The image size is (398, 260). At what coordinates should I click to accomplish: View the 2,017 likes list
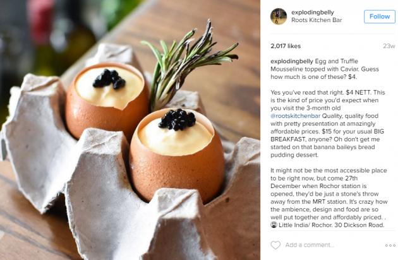(286, 46)
